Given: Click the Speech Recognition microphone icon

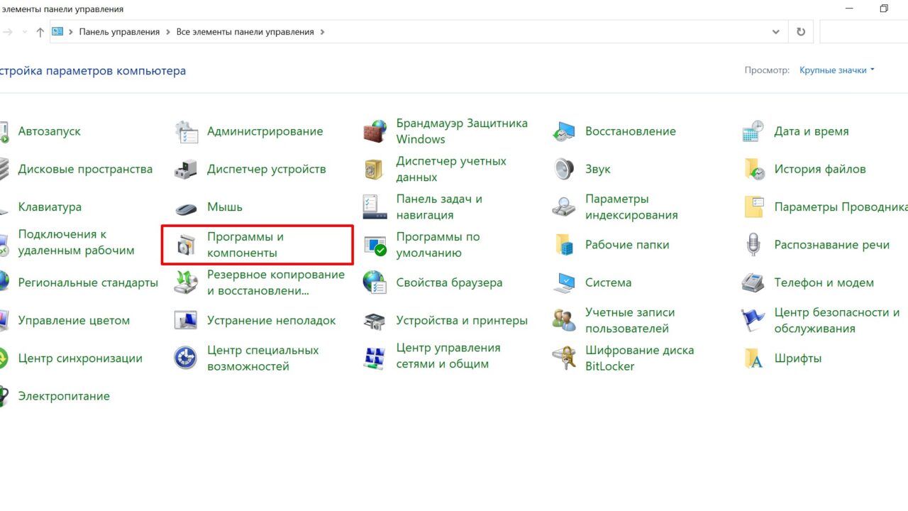Looking at the screenshot, I should (753, 245).
